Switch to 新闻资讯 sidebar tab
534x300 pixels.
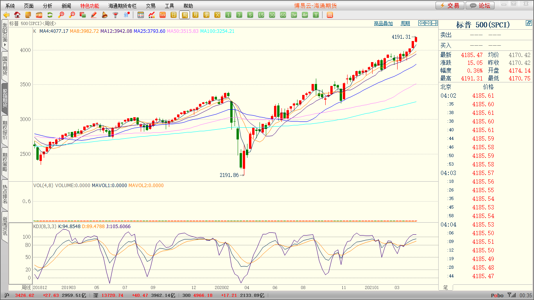pos(5,227)
